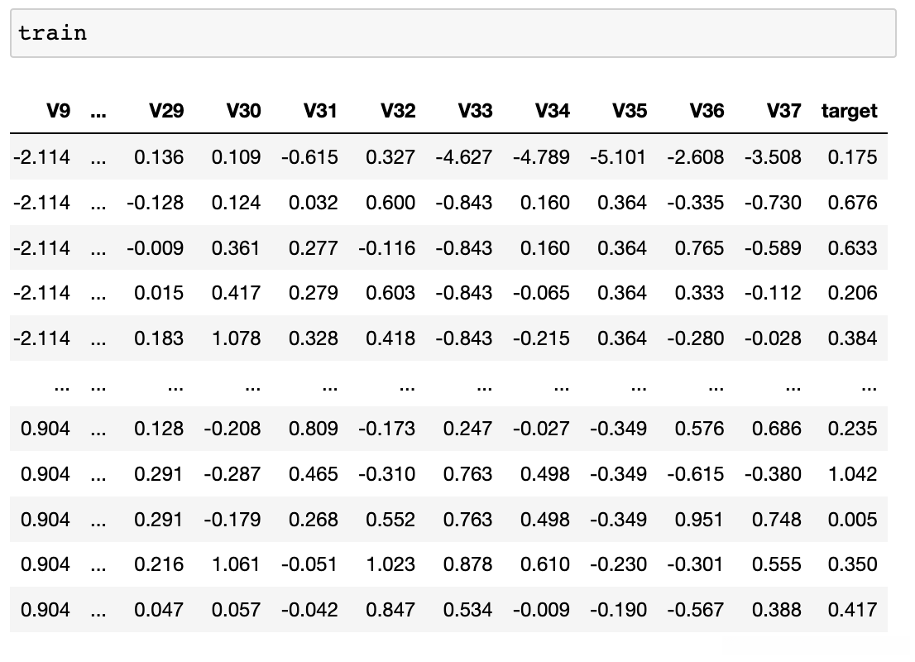Click the V36 cell showing 0.951
Screen dimensions: 915x662
point(699,520)
